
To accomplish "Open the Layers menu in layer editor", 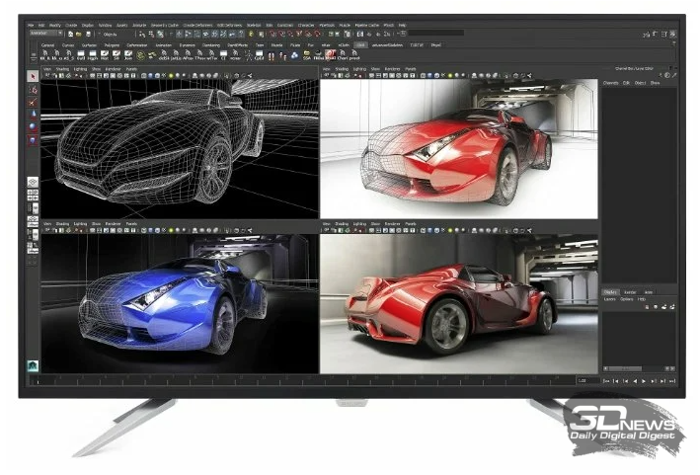I will 610,299.
